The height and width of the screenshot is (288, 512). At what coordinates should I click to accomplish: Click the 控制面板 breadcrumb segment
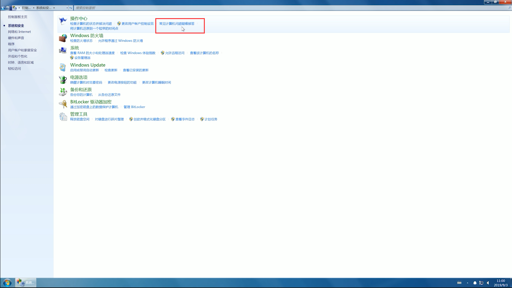(x=26, y=8)
